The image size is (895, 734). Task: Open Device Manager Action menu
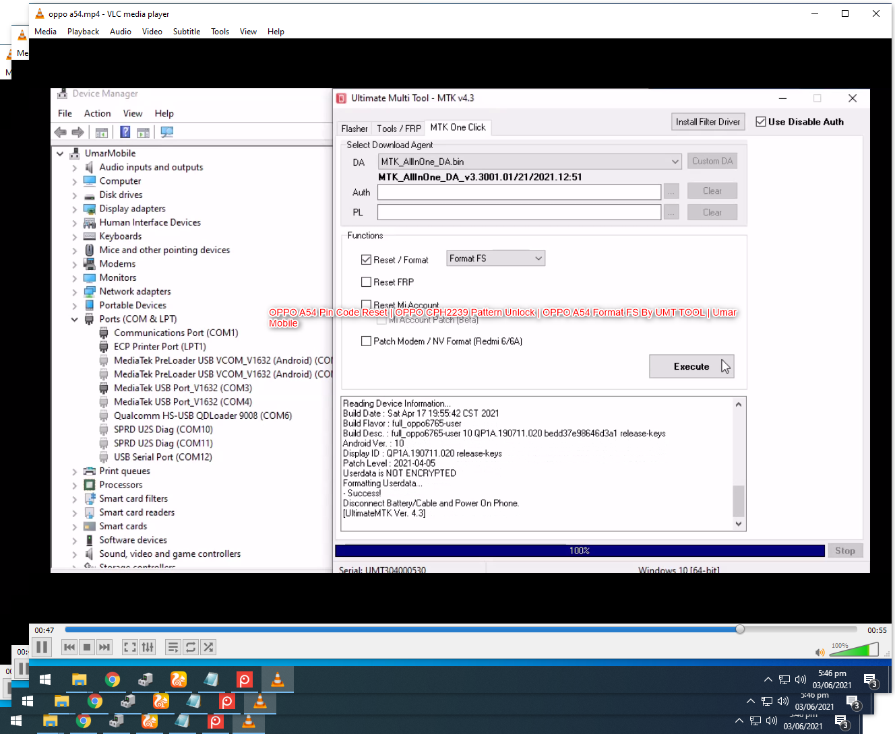(x=97, y=113)
